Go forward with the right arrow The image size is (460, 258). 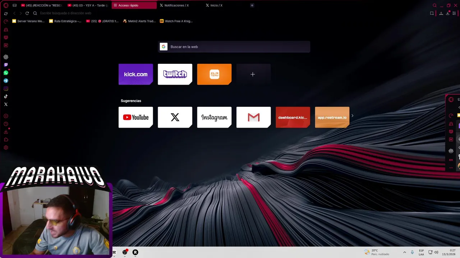click(x=20, y=13)
